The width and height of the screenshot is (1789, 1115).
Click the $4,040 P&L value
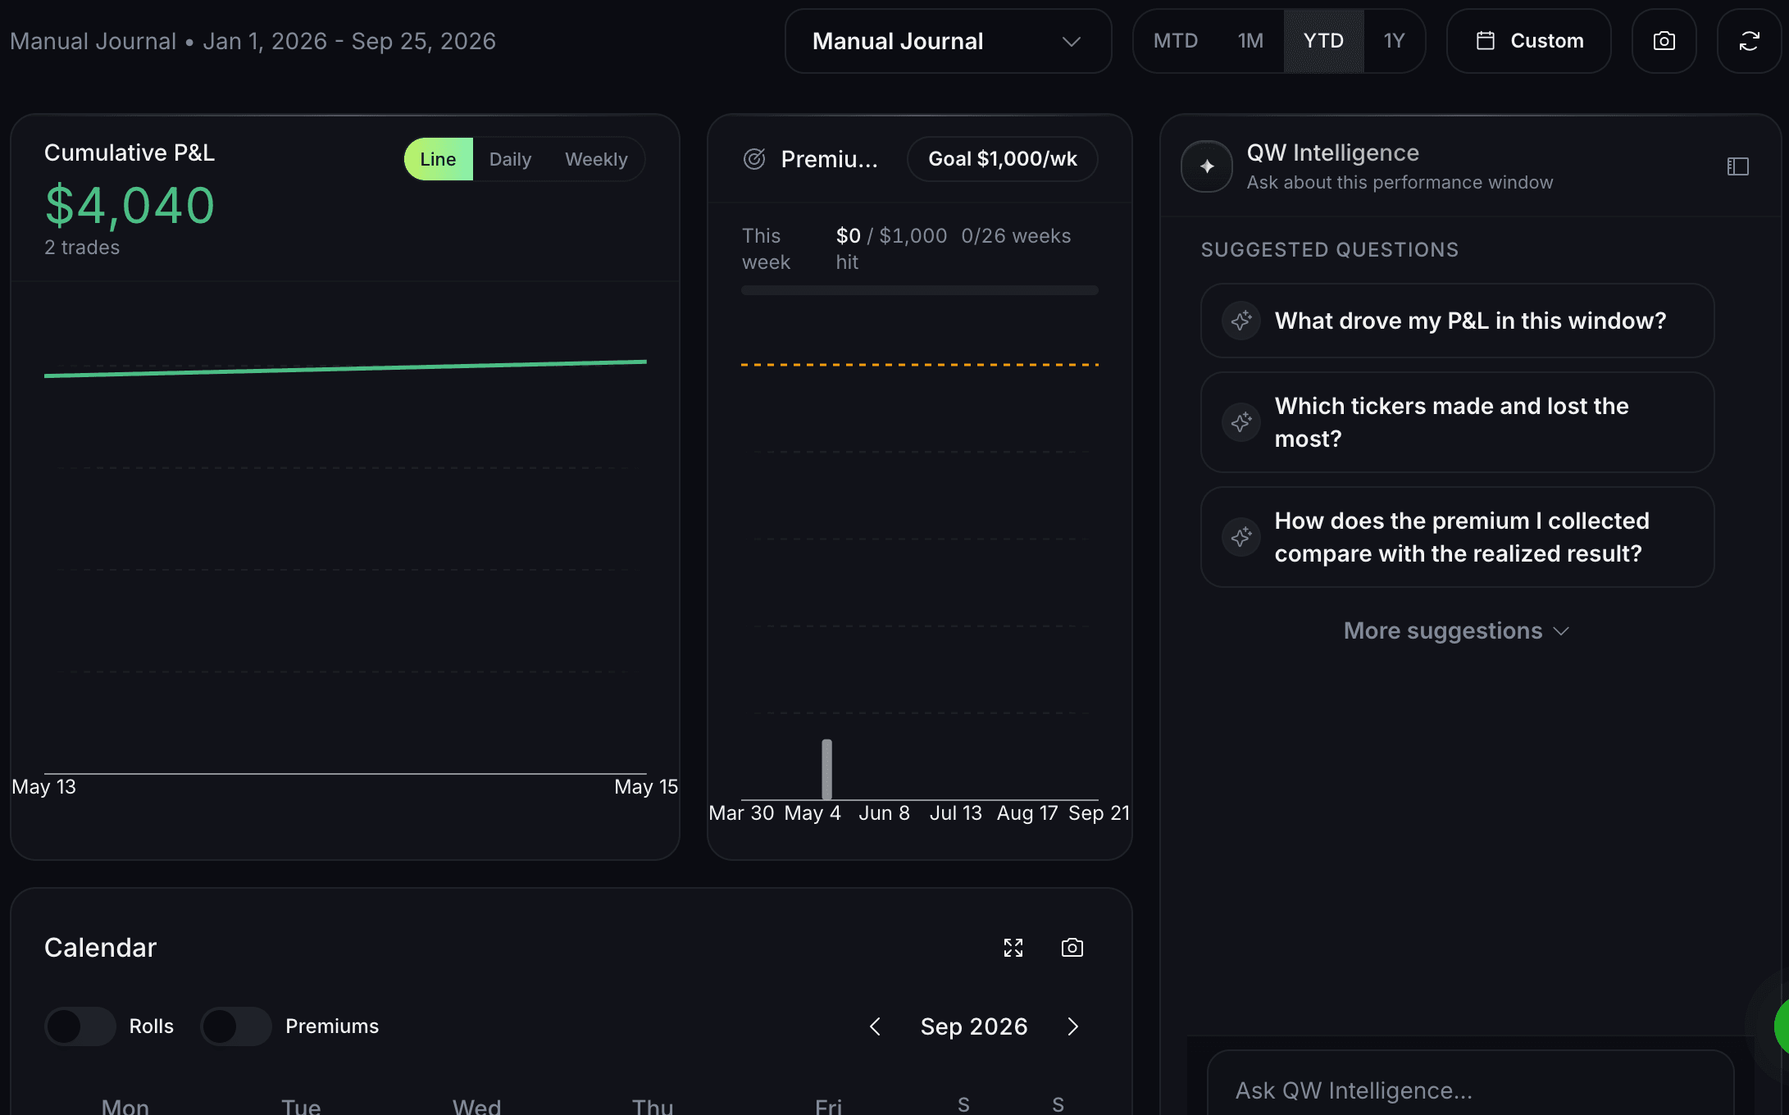[130, 205]
